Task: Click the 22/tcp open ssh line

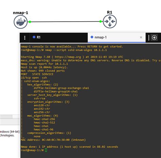Action: [34, 78]
